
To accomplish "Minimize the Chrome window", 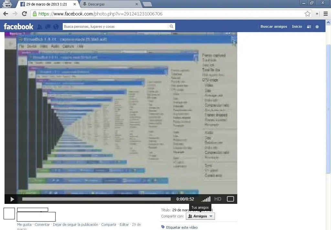I will point(304,3).
